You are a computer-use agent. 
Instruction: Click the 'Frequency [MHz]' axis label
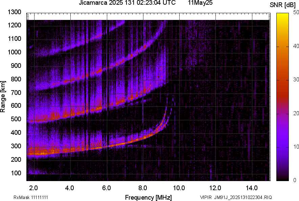coord(148,197)
